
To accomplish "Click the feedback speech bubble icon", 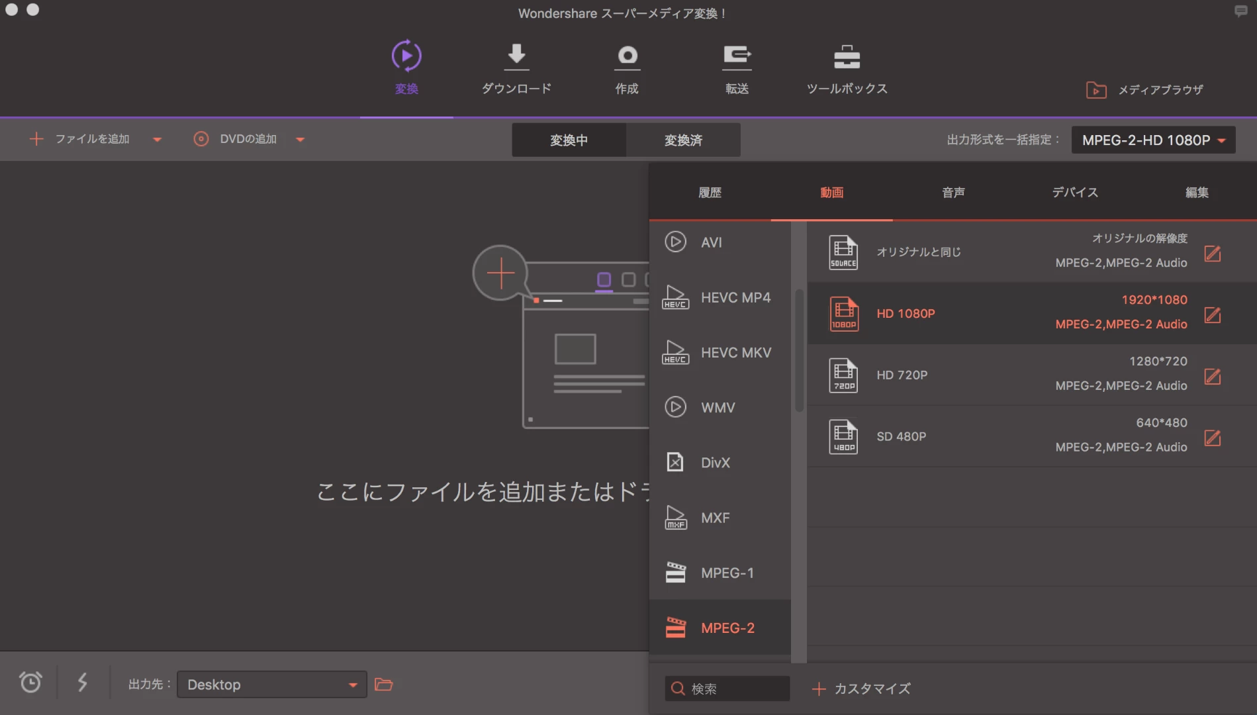I will click(x=1240, y=11).
